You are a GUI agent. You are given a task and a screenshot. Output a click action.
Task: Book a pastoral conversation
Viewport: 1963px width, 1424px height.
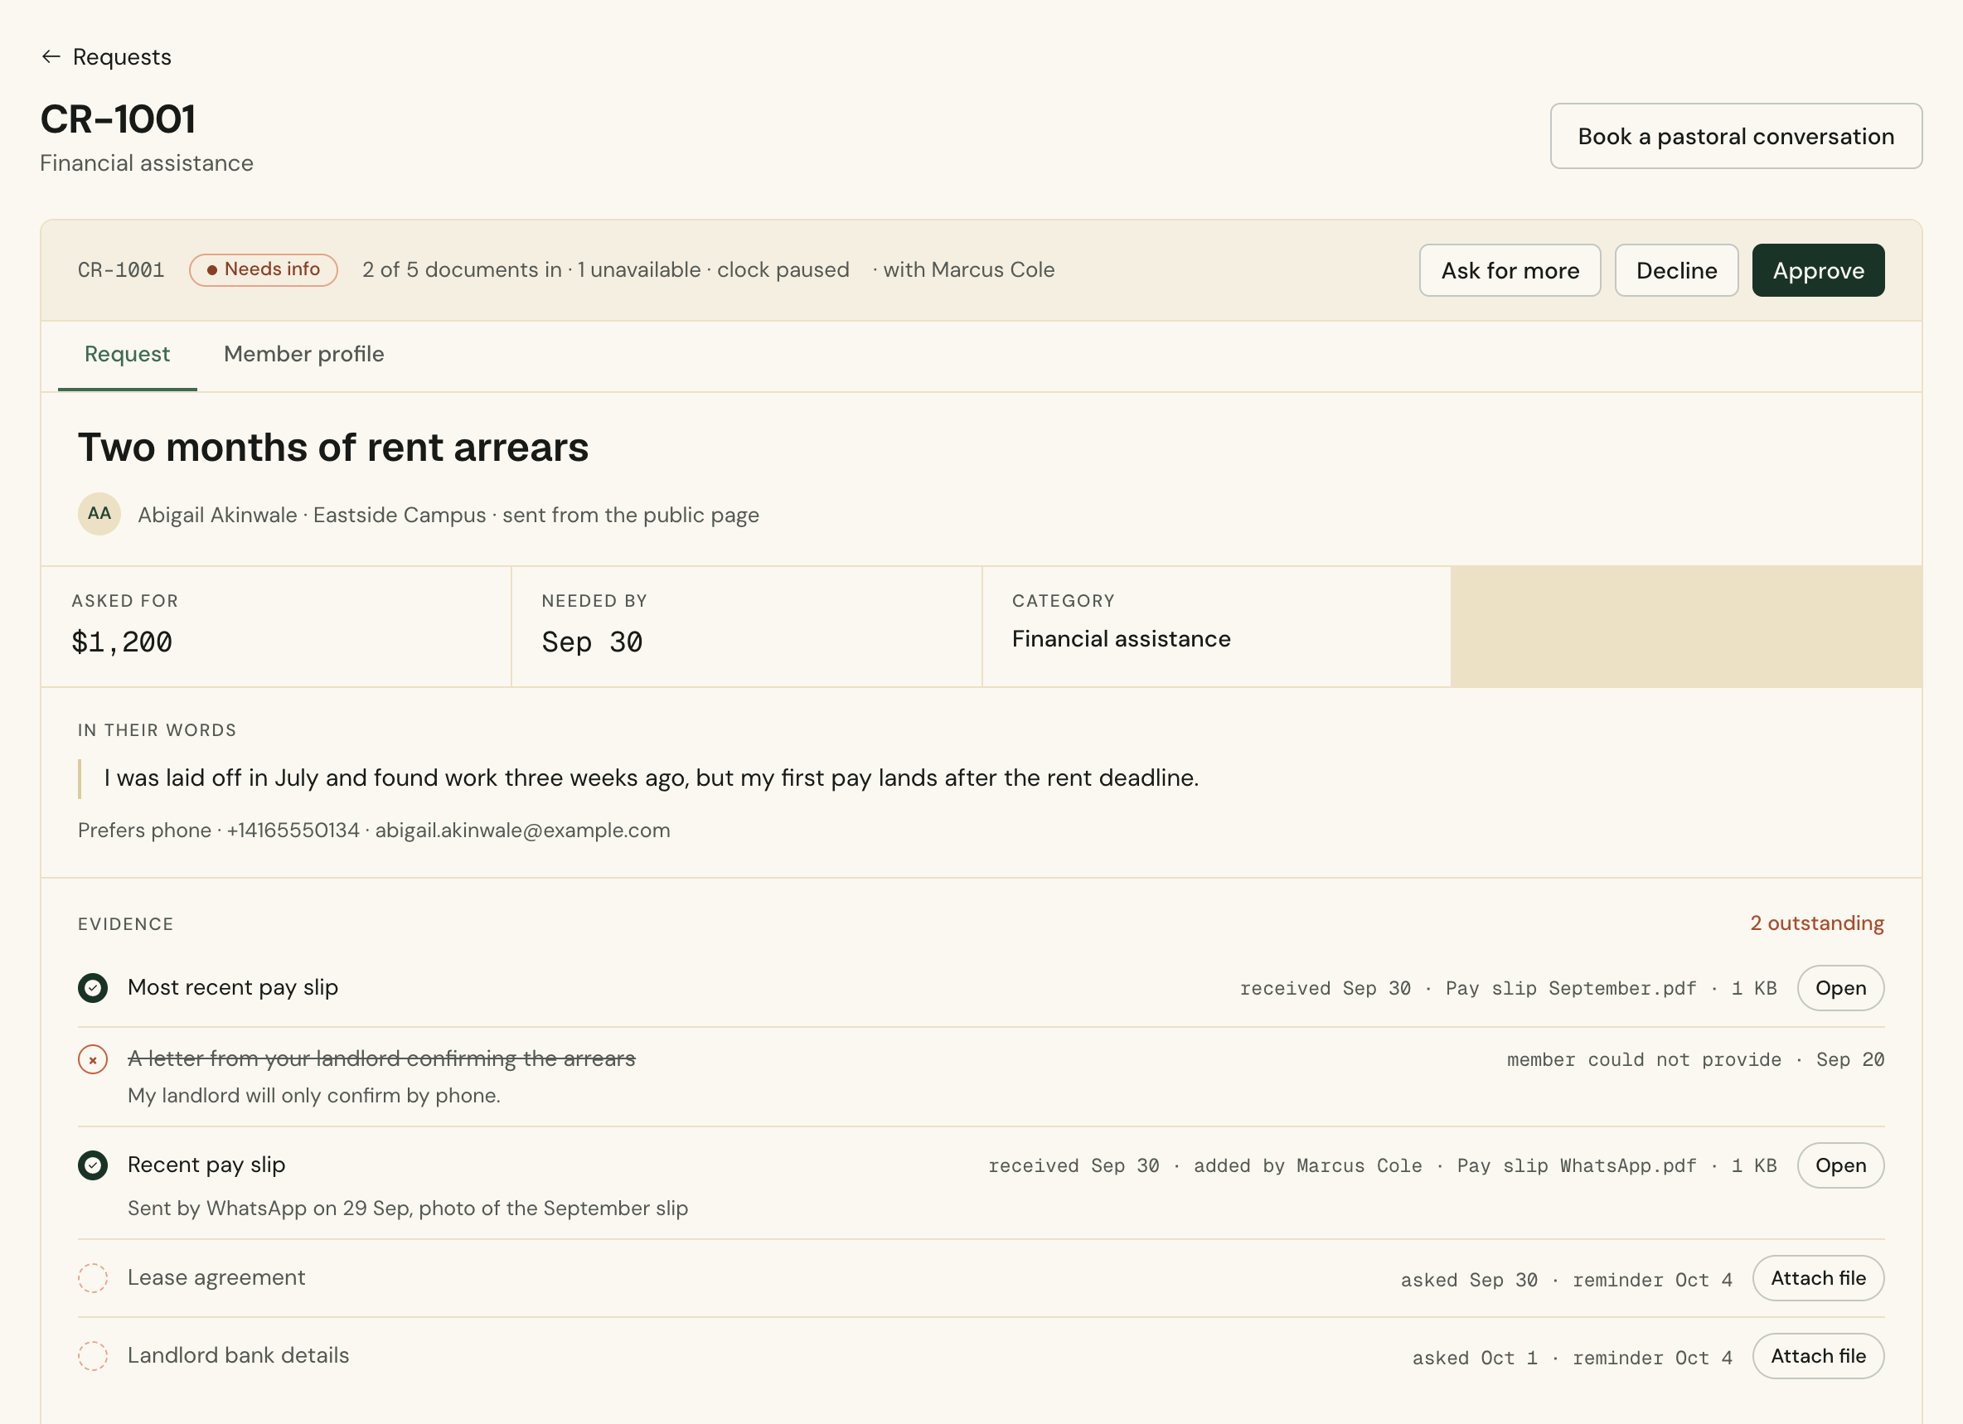click(1736, 136)
